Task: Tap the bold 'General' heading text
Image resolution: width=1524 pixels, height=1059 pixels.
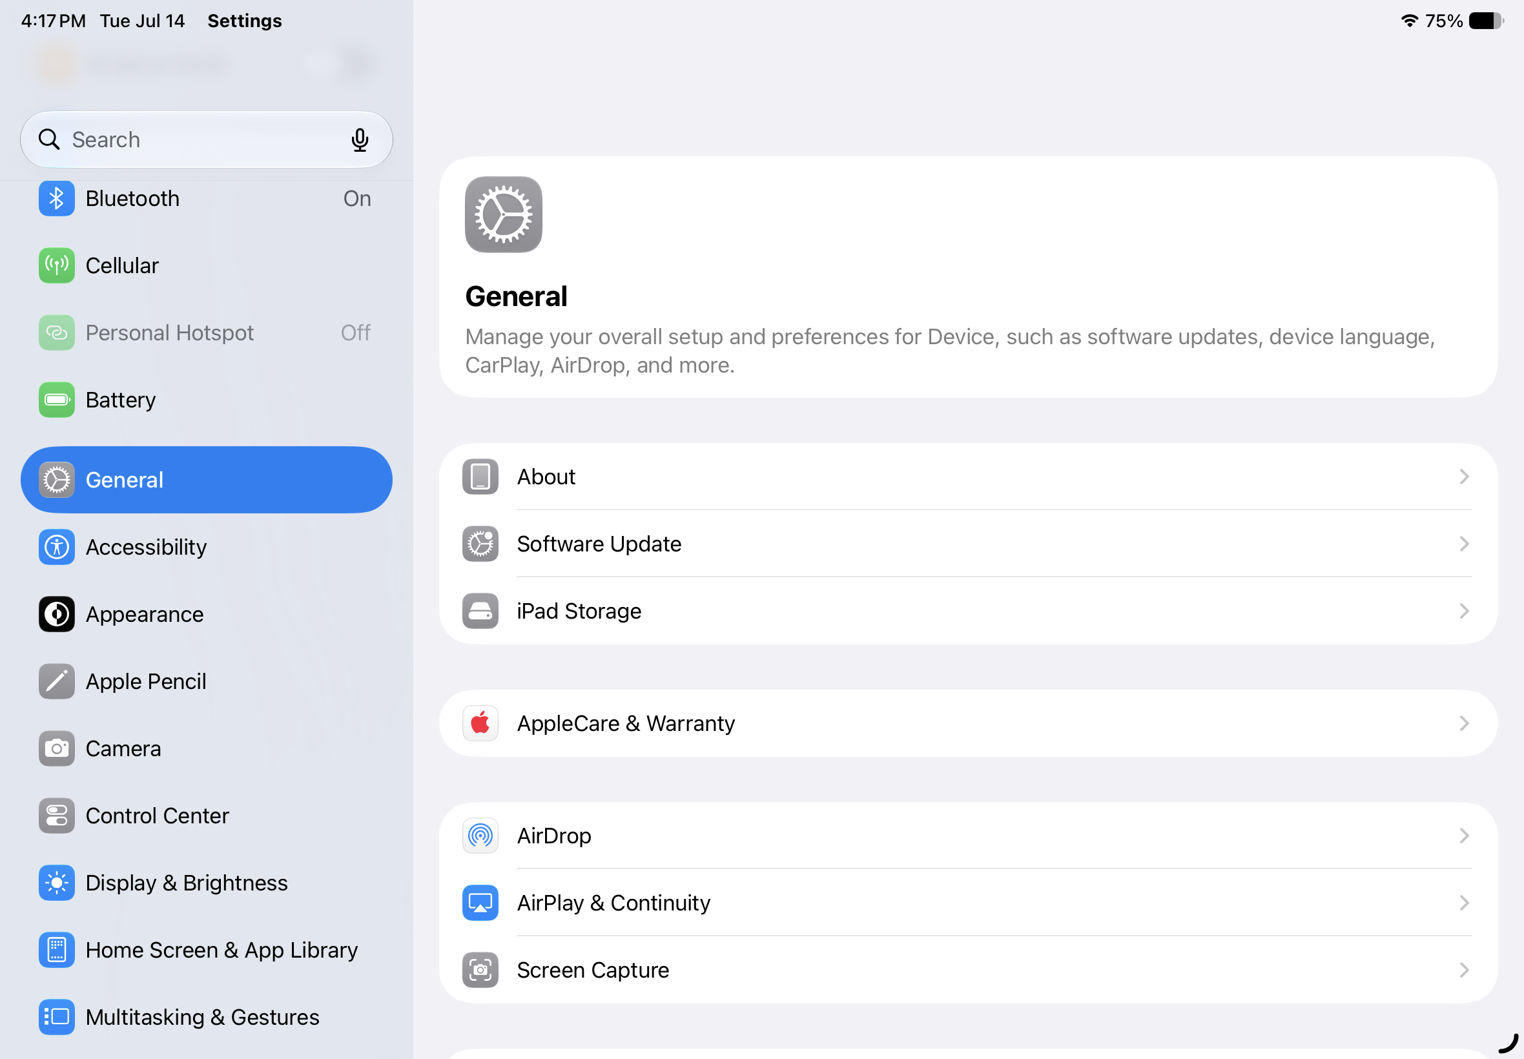Action: click(x=516, y=296)
